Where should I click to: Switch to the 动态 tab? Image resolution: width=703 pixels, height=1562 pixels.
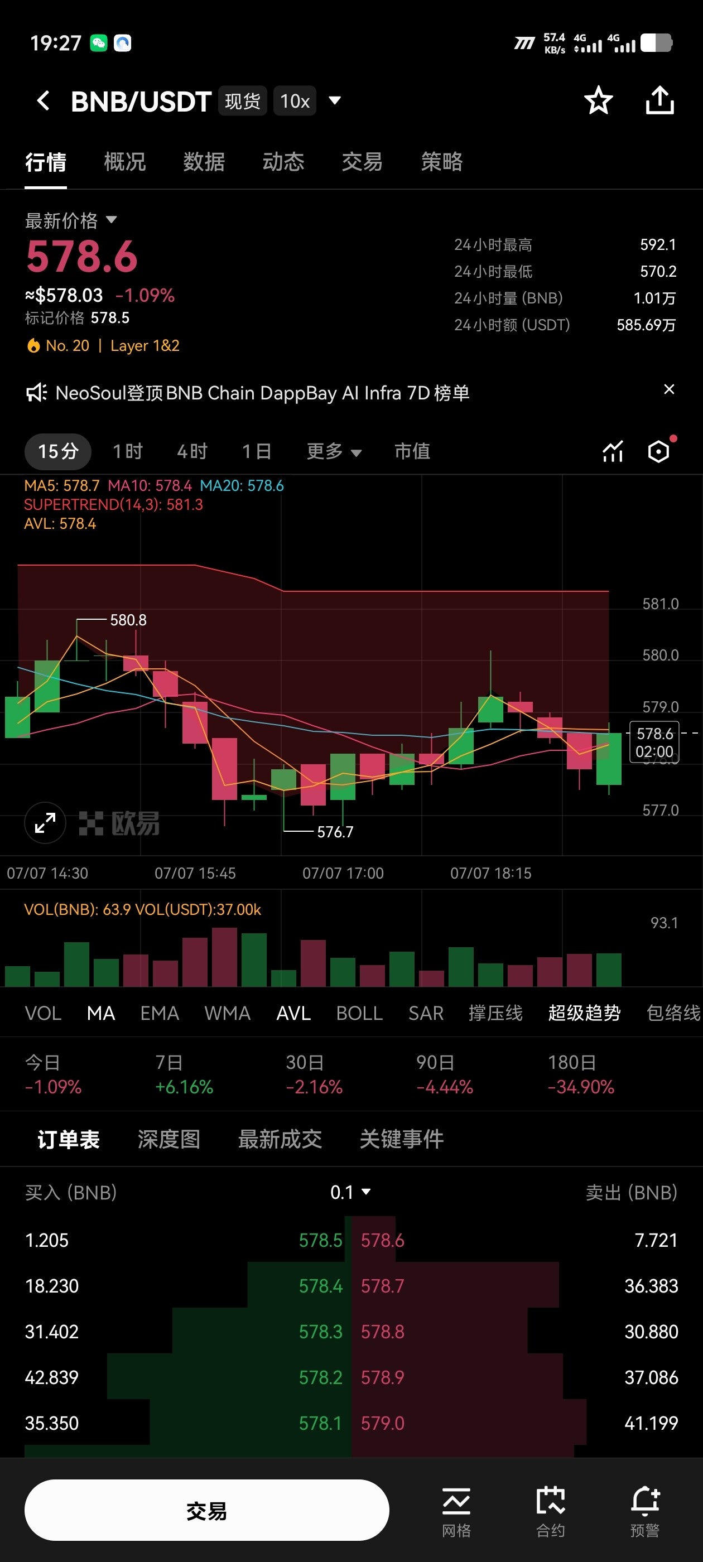point(283,162)
